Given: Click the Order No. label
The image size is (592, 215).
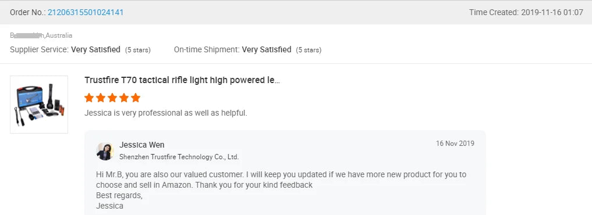Looking at the screenshot, I should tap(27, 12).
